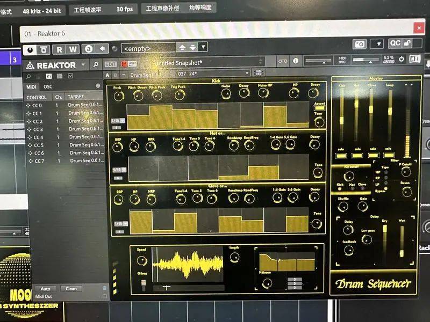The image size is (430, 322).
Task: Switch A/B comparison with the 'a' button
Action: coord(88,49)
